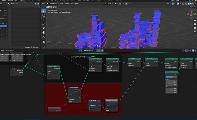Open Dot Product operation dropdown
This screenshot has height=120, width=197.
coord(95,105)
